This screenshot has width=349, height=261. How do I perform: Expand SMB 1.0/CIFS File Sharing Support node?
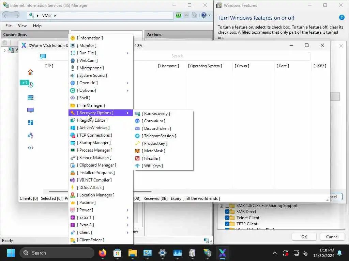tap(221, 206)
